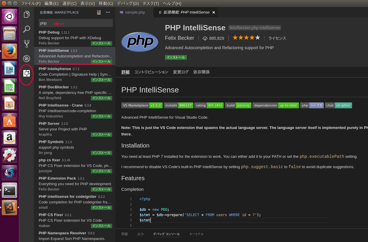Launch the Amazon app from the dock
The width and height of the screenshot is (368, 242).
coord(9,138)
